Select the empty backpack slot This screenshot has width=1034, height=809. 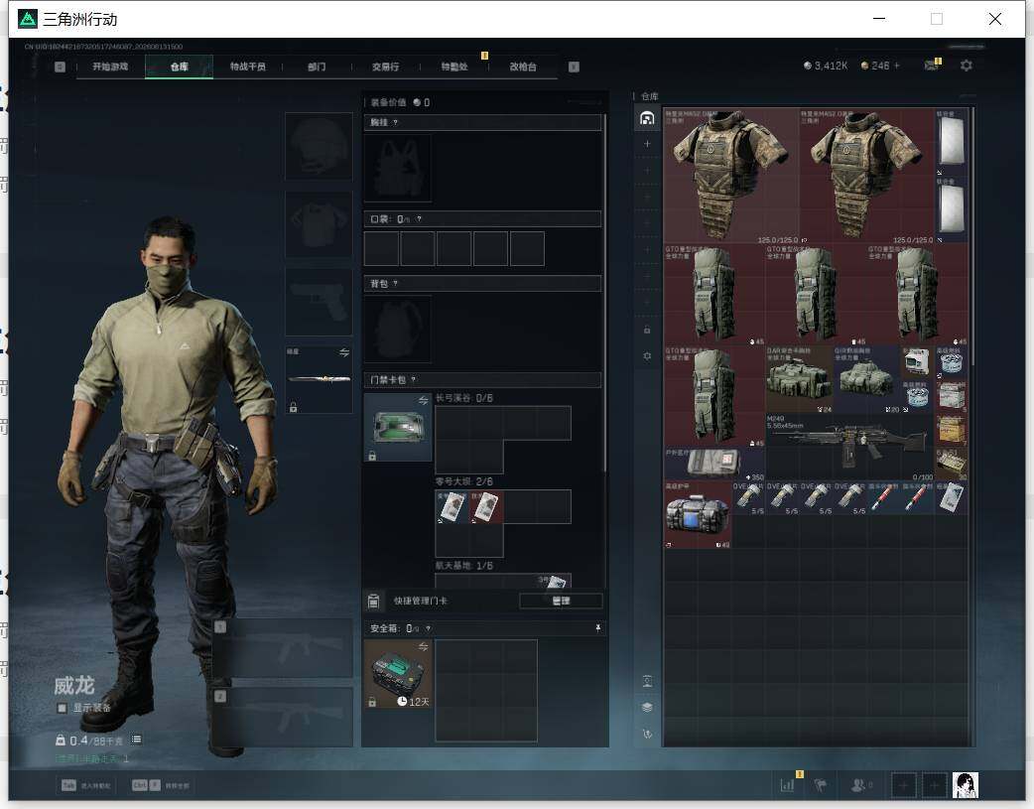[398, 329]
